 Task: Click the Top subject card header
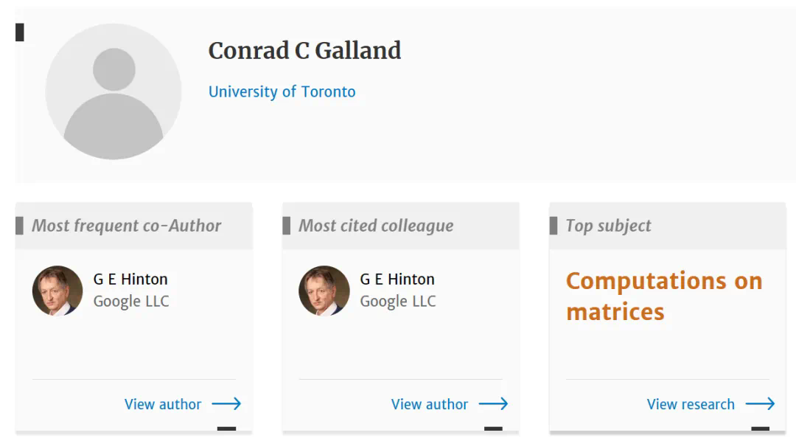(609, 226)
